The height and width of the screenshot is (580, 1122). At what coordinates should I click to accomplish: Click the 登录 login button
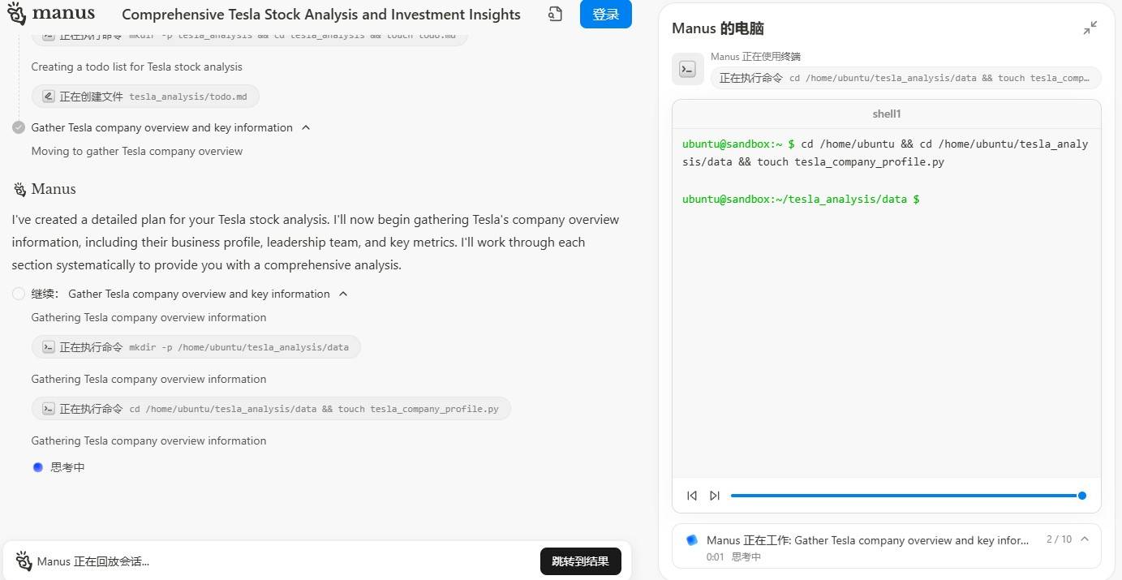(606, 14)
